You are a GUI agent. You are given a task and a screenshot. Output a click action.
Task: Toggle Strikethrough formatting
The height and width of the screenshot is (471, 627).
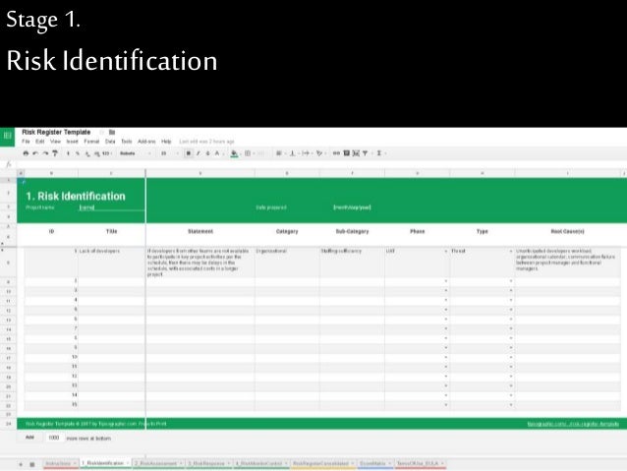[x=207, y=153]
